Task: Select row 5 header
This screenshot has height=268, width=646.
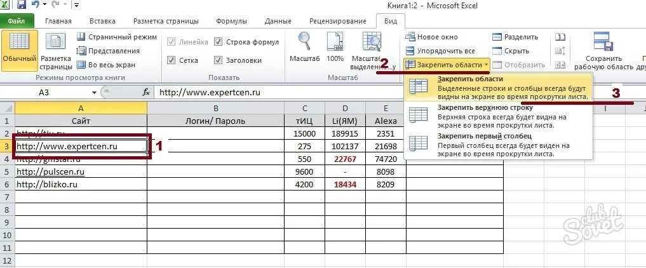Action: [7, 171]
